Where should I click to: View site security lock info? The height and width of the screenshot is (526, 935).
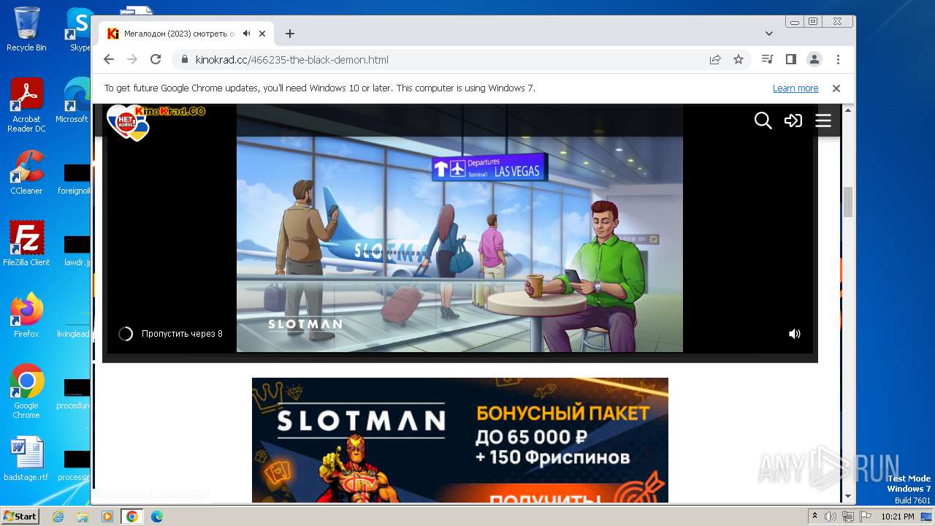(x=184, y=60)
